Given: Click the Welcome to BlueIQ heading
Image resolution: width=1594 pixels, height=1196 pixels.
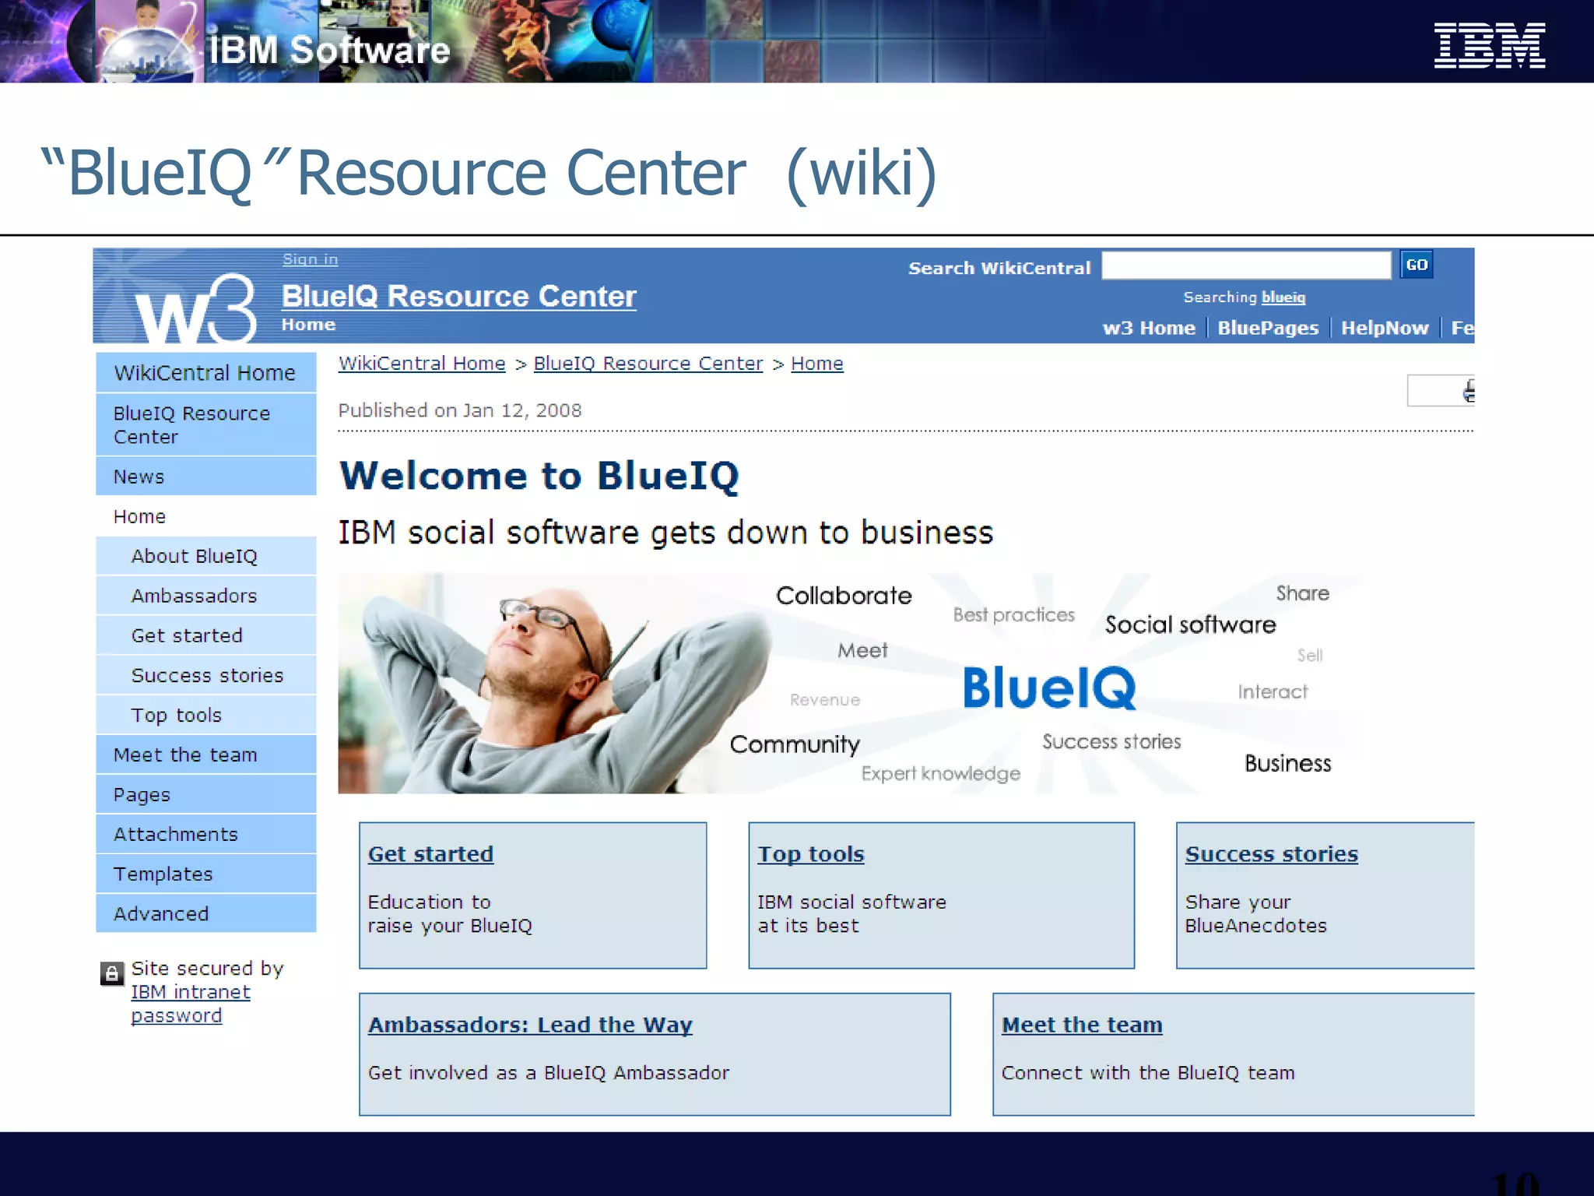Looking at the screenshot, I should 539,475.
